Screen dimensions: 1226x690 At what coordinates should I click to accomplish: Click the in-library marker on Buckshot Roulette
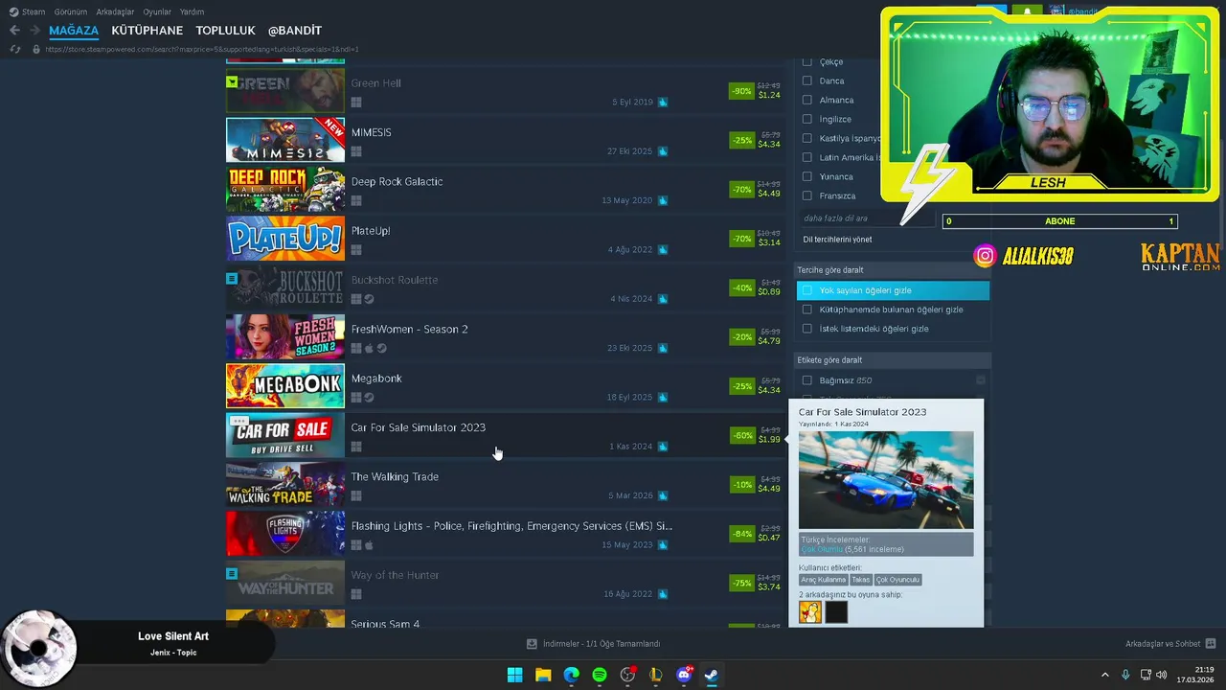[x=232, y=279]
